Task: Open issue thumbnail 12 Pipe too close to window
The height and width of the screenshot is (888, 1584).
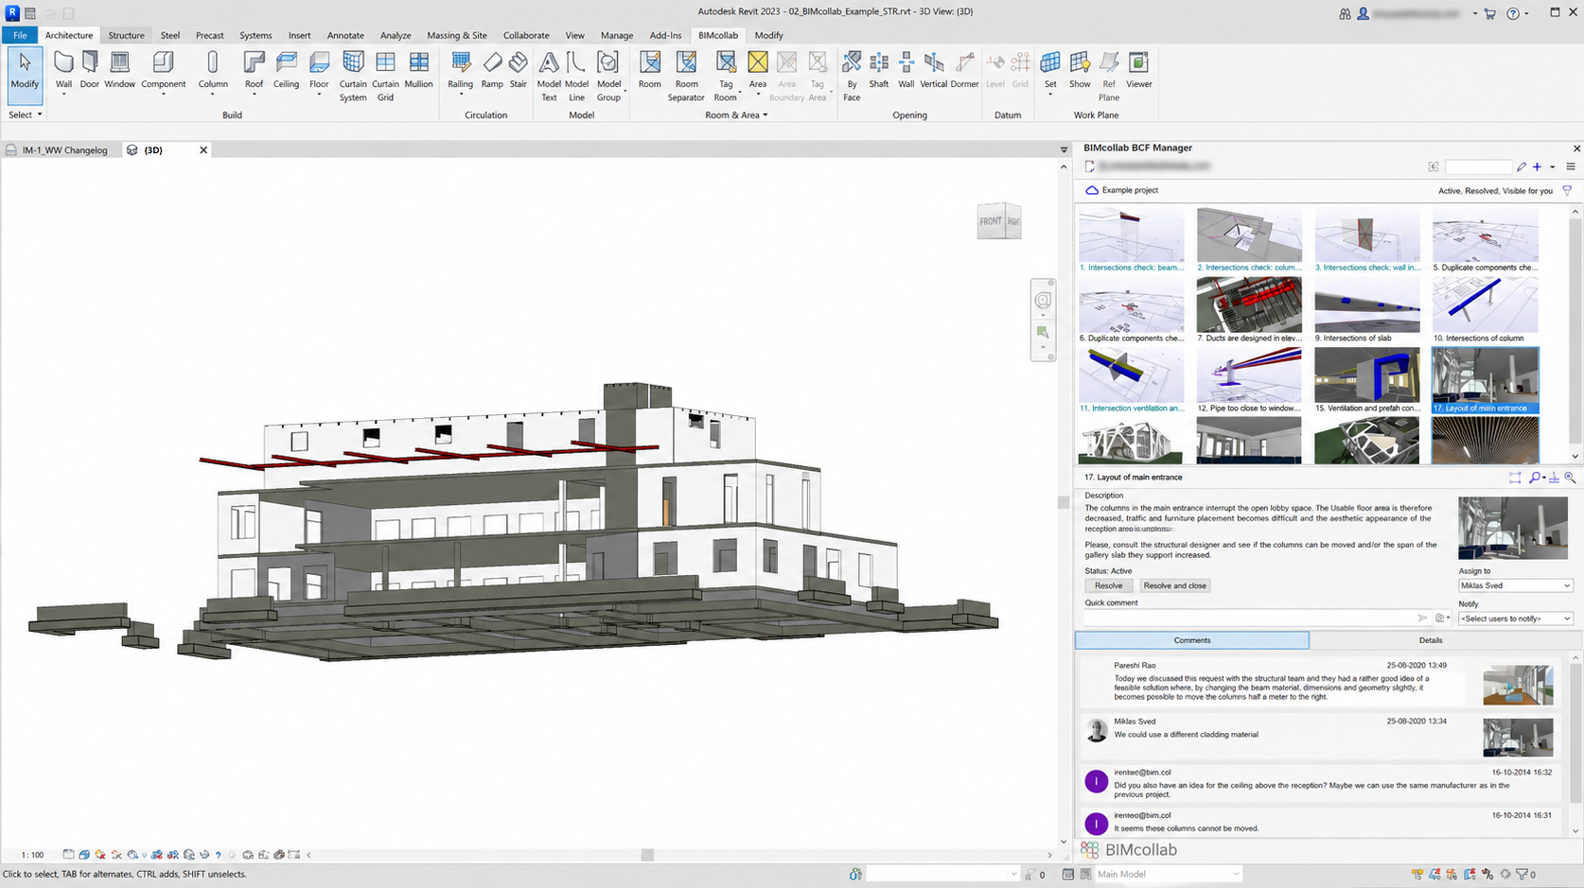Action: point(1249,380)
